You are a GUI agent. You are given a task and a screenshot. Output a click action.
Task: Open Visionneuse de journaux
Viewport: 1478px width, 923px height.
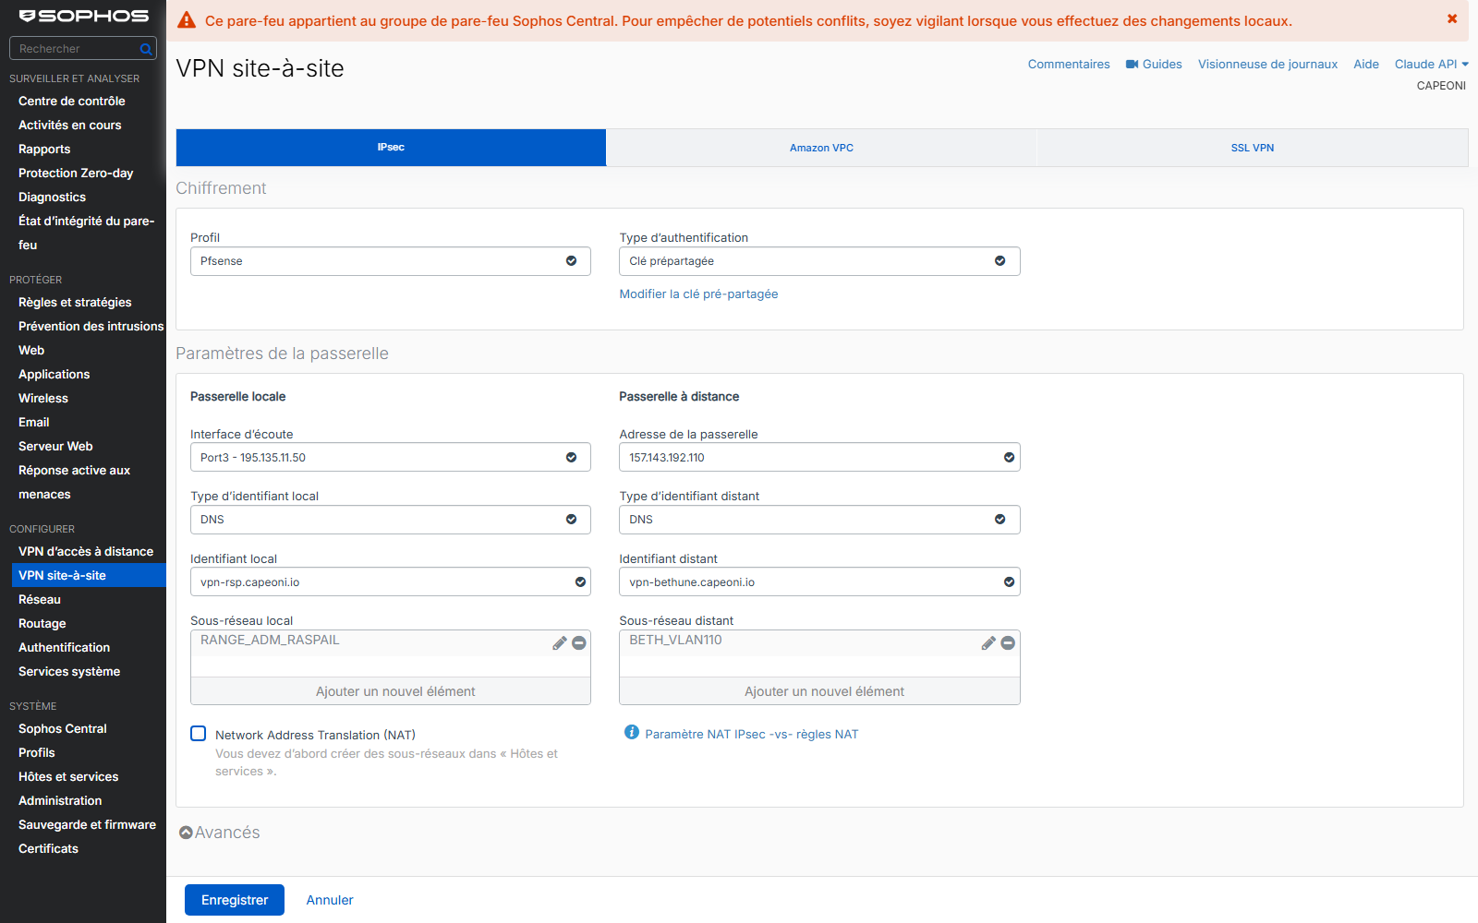pos(1267,65)
